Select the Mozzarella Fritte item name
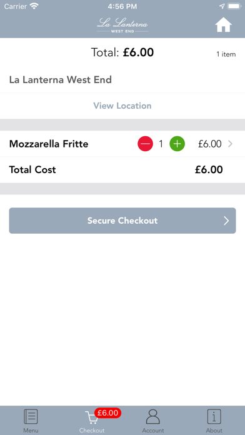 pos(49,144)
